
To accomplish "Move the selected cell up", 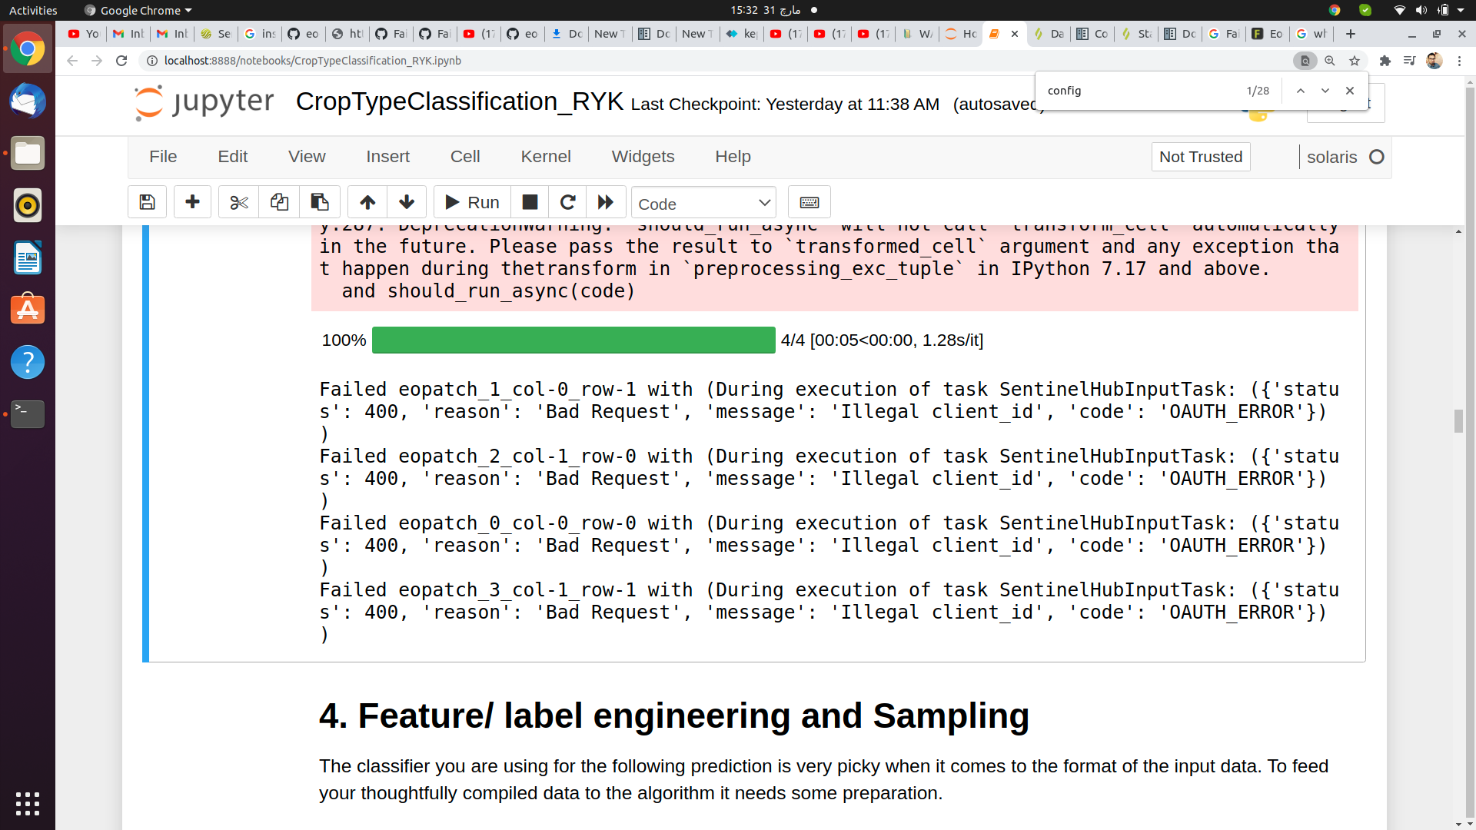I will pos(367,201).
